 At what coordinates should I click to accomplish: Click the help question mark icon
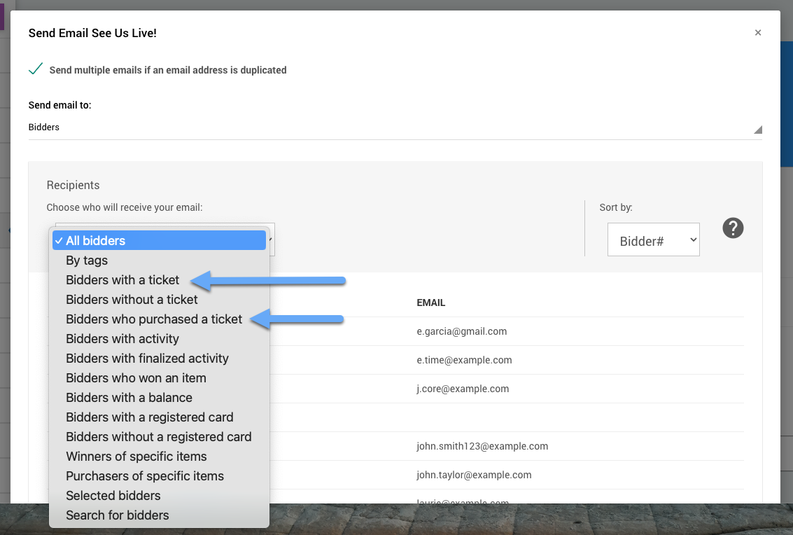733,228
